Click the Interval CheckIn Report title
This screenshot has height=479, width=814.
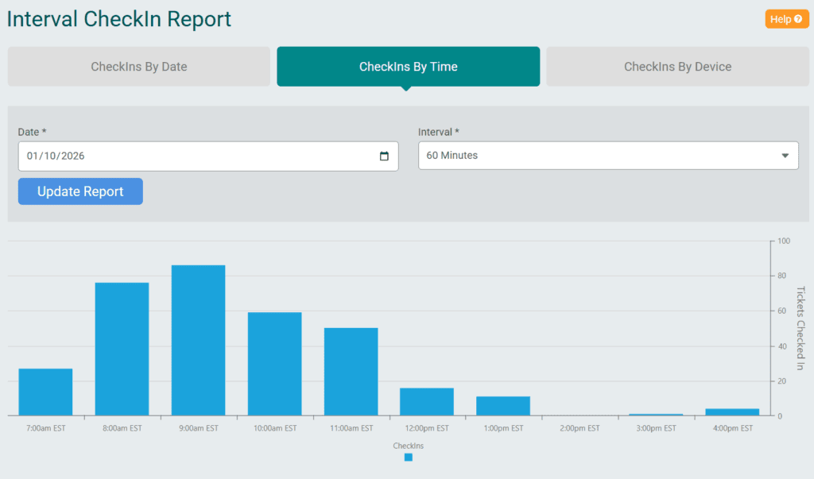coord(118,19)
